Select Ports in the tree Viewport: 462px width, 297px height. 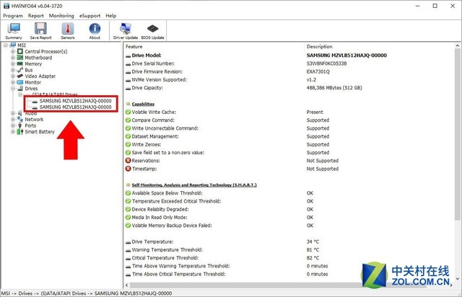pos(30,125)
